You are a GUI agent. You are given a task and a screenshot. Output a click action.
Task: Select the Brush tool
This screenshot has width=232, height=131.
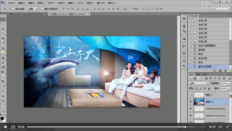(3, 53)
